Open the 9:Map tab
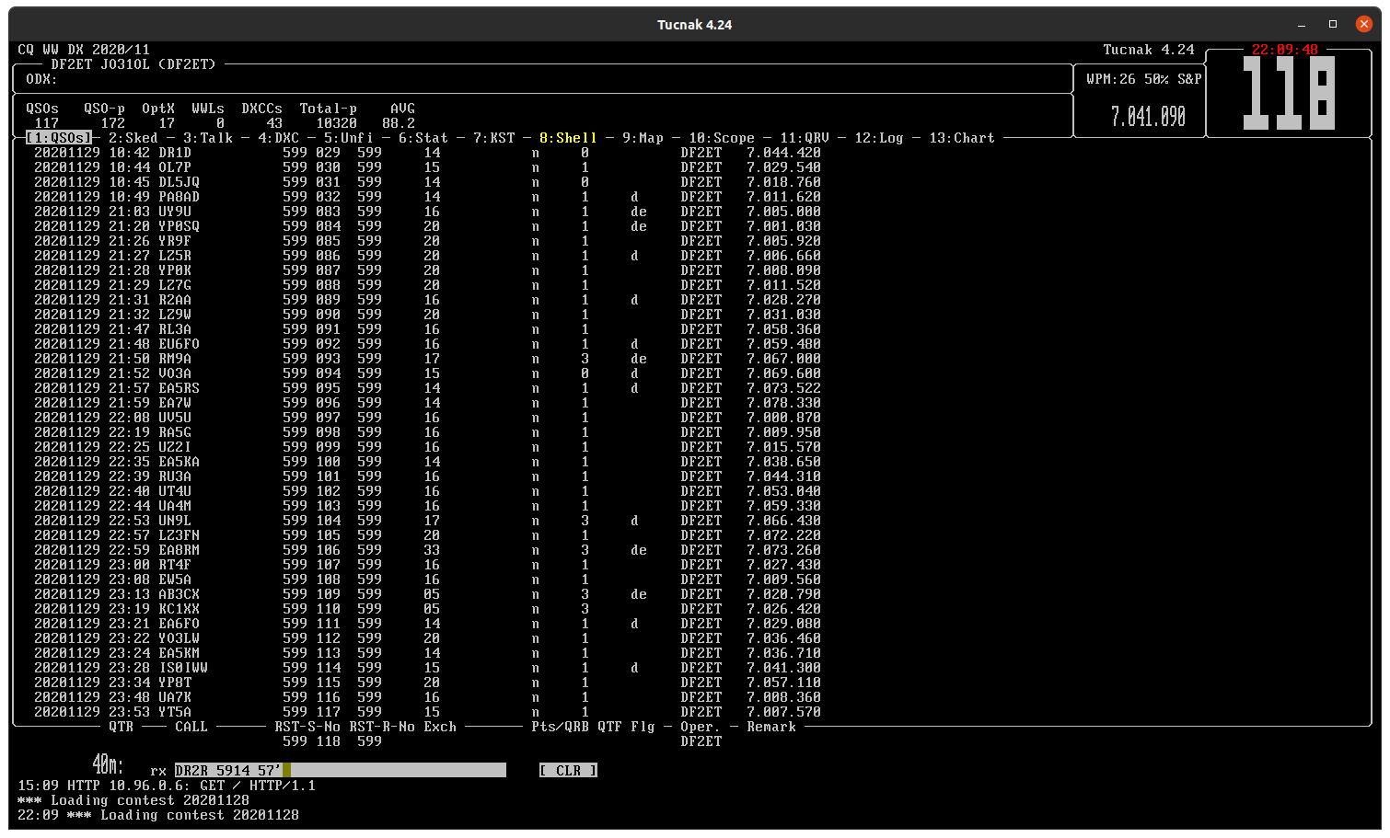Screen dimensions: 1390x838 (643, 138)
